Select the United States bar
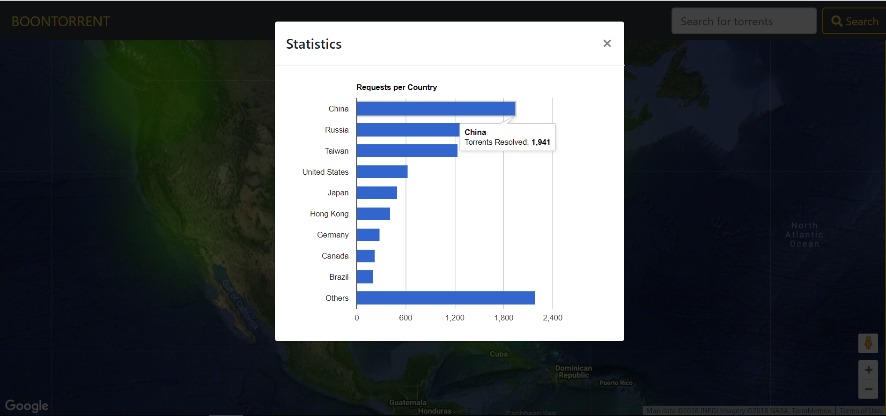This screenshot has width=886, height=416. pos(382,171)
